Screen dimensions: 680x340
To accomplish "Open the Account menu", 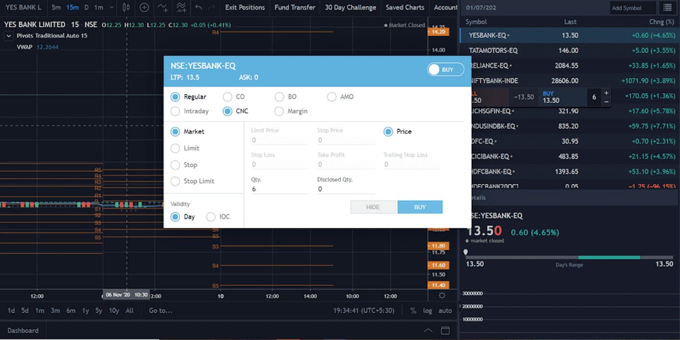I will (445, 8).
